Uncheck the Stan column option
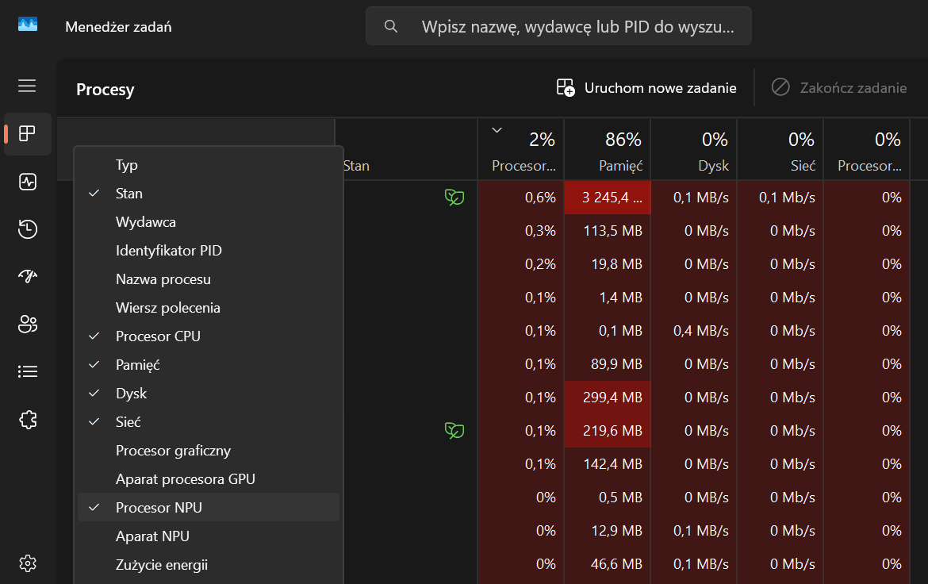The height and width of the screenshot is (584, 928). [x=209, y=194]
